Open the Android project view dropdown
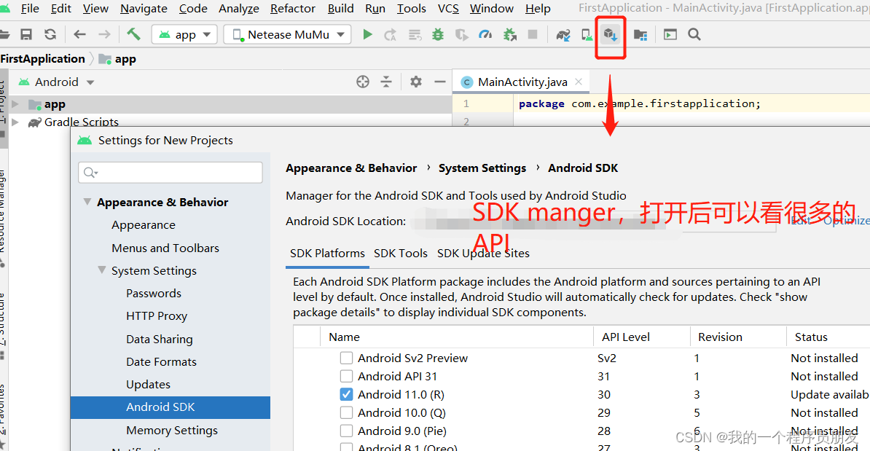This screenshot has height=451, width=870. coord(57,82)
